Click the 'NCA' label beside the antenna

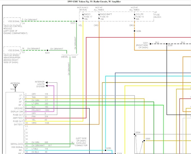pyautogui.click(x=12, y=89)
